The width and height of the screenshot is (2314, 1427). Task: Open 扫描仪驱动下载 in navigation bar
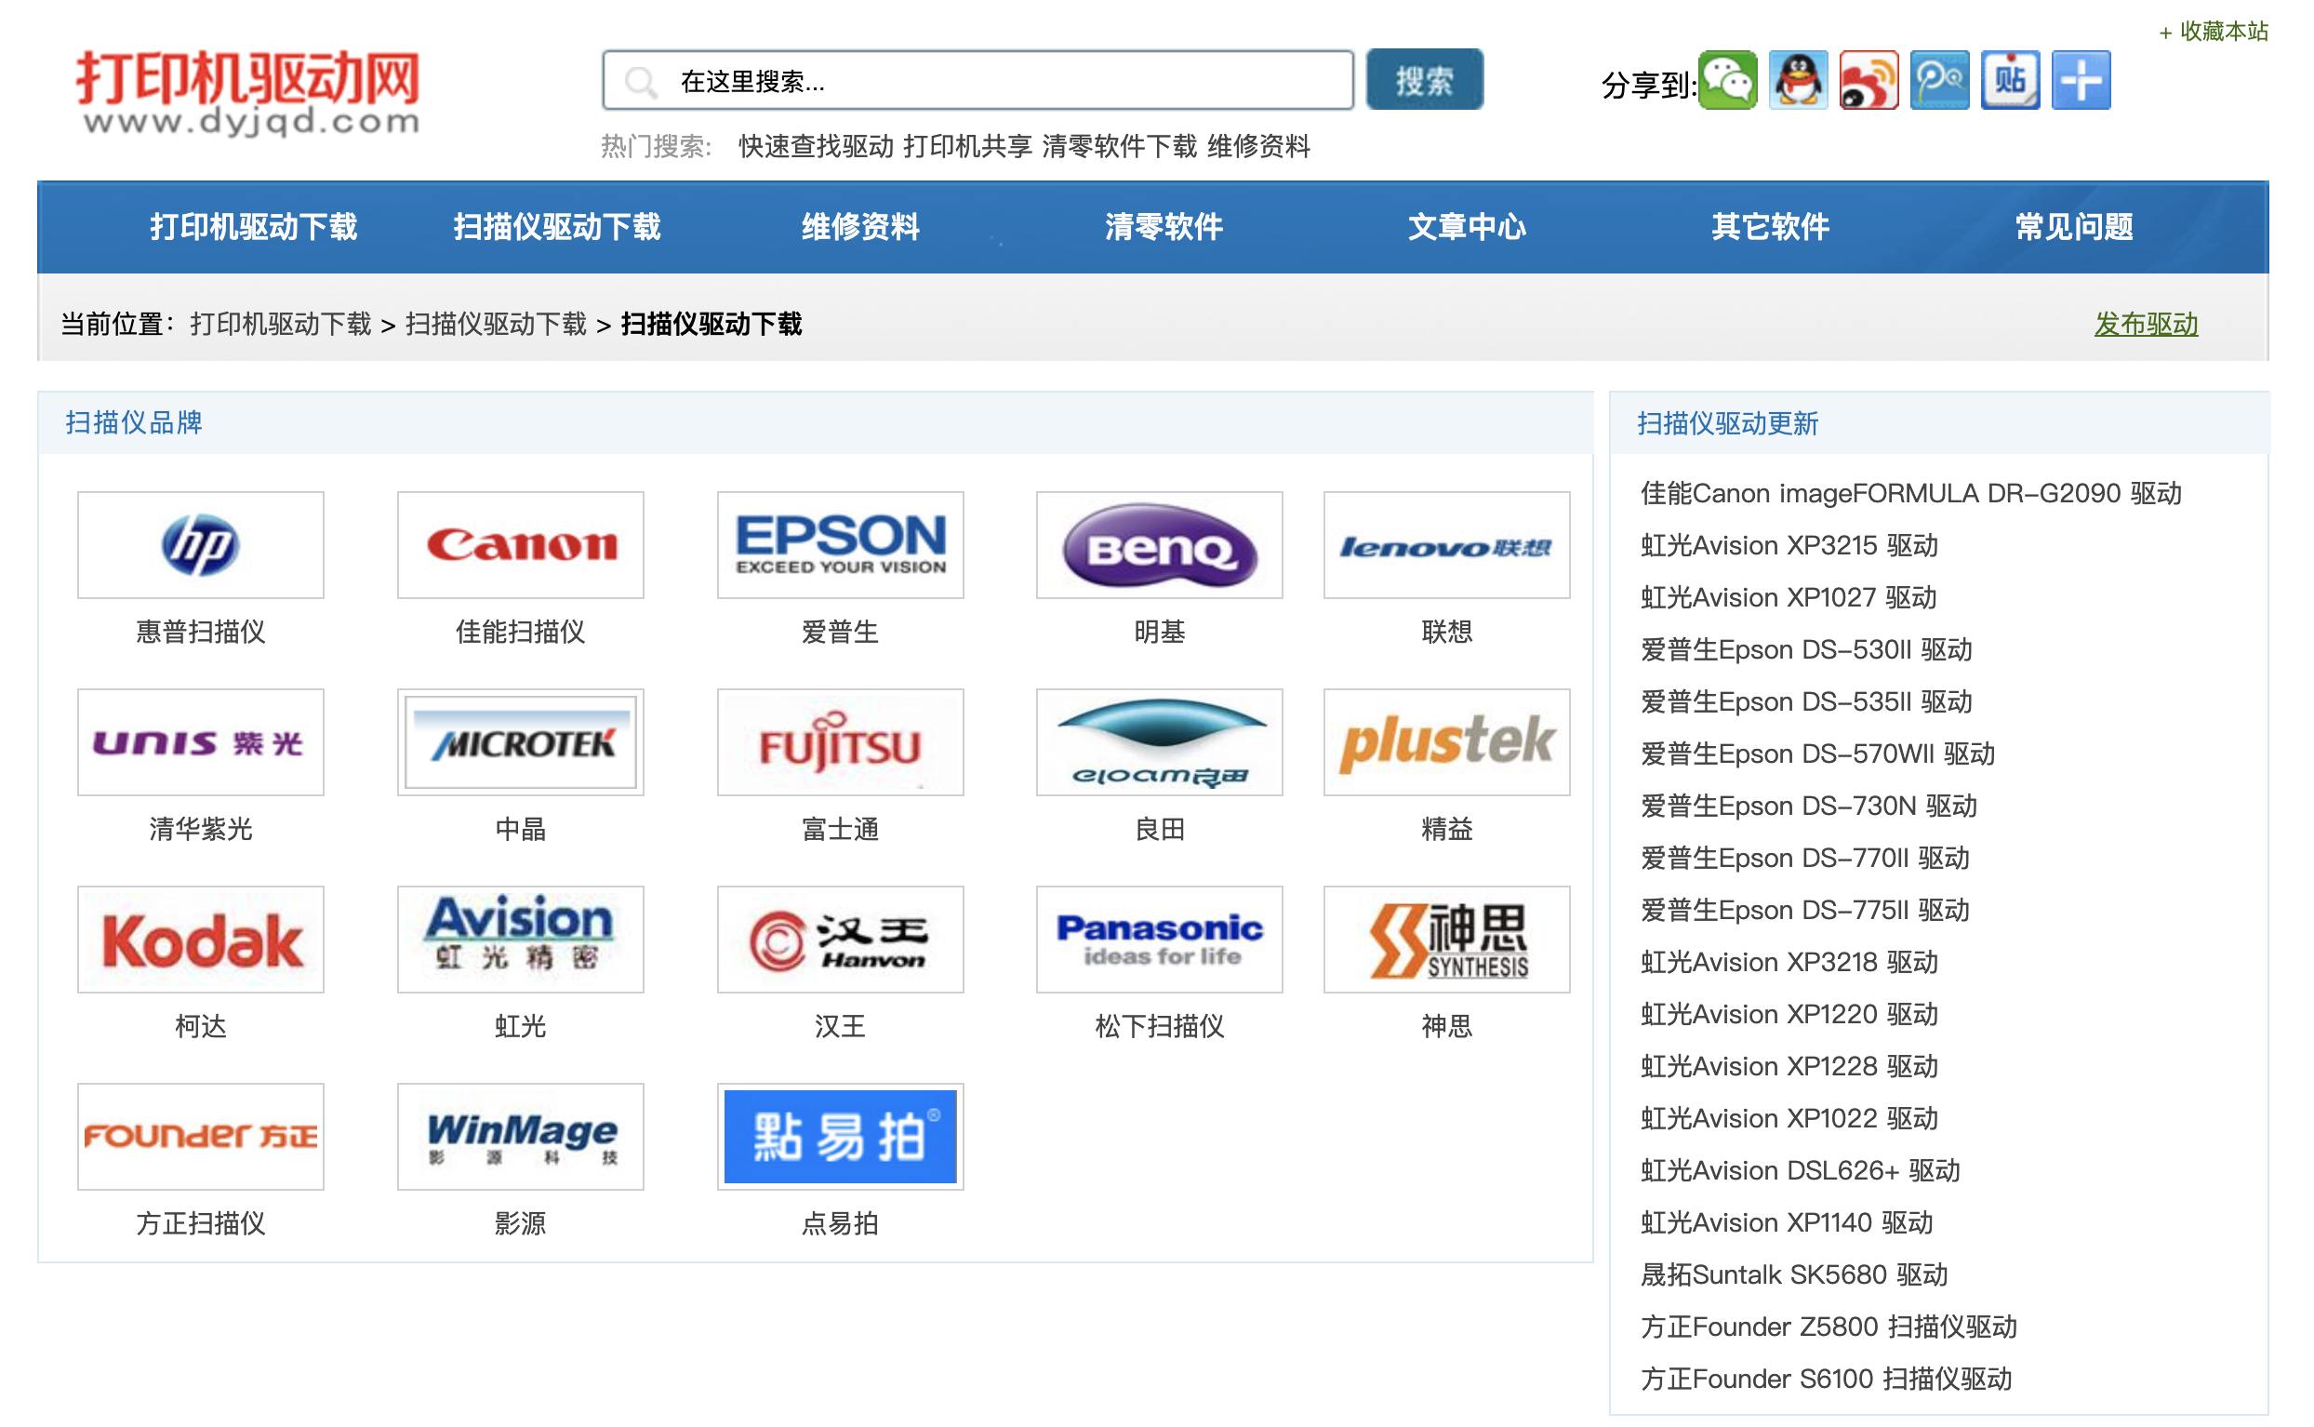557,226
